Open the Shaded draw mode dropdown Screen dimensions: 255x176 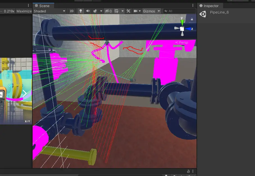coord(49,11)
